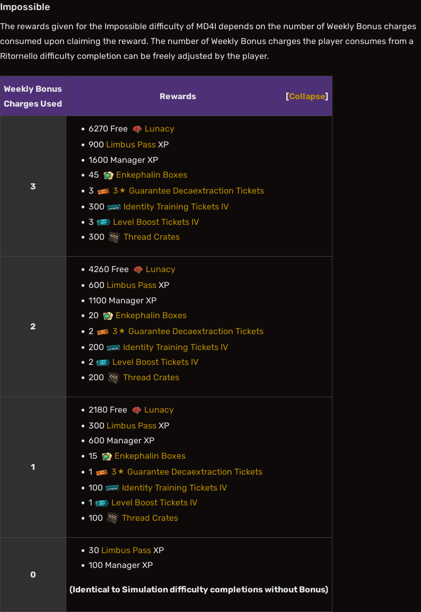Collapse the Rewards table

307,97
